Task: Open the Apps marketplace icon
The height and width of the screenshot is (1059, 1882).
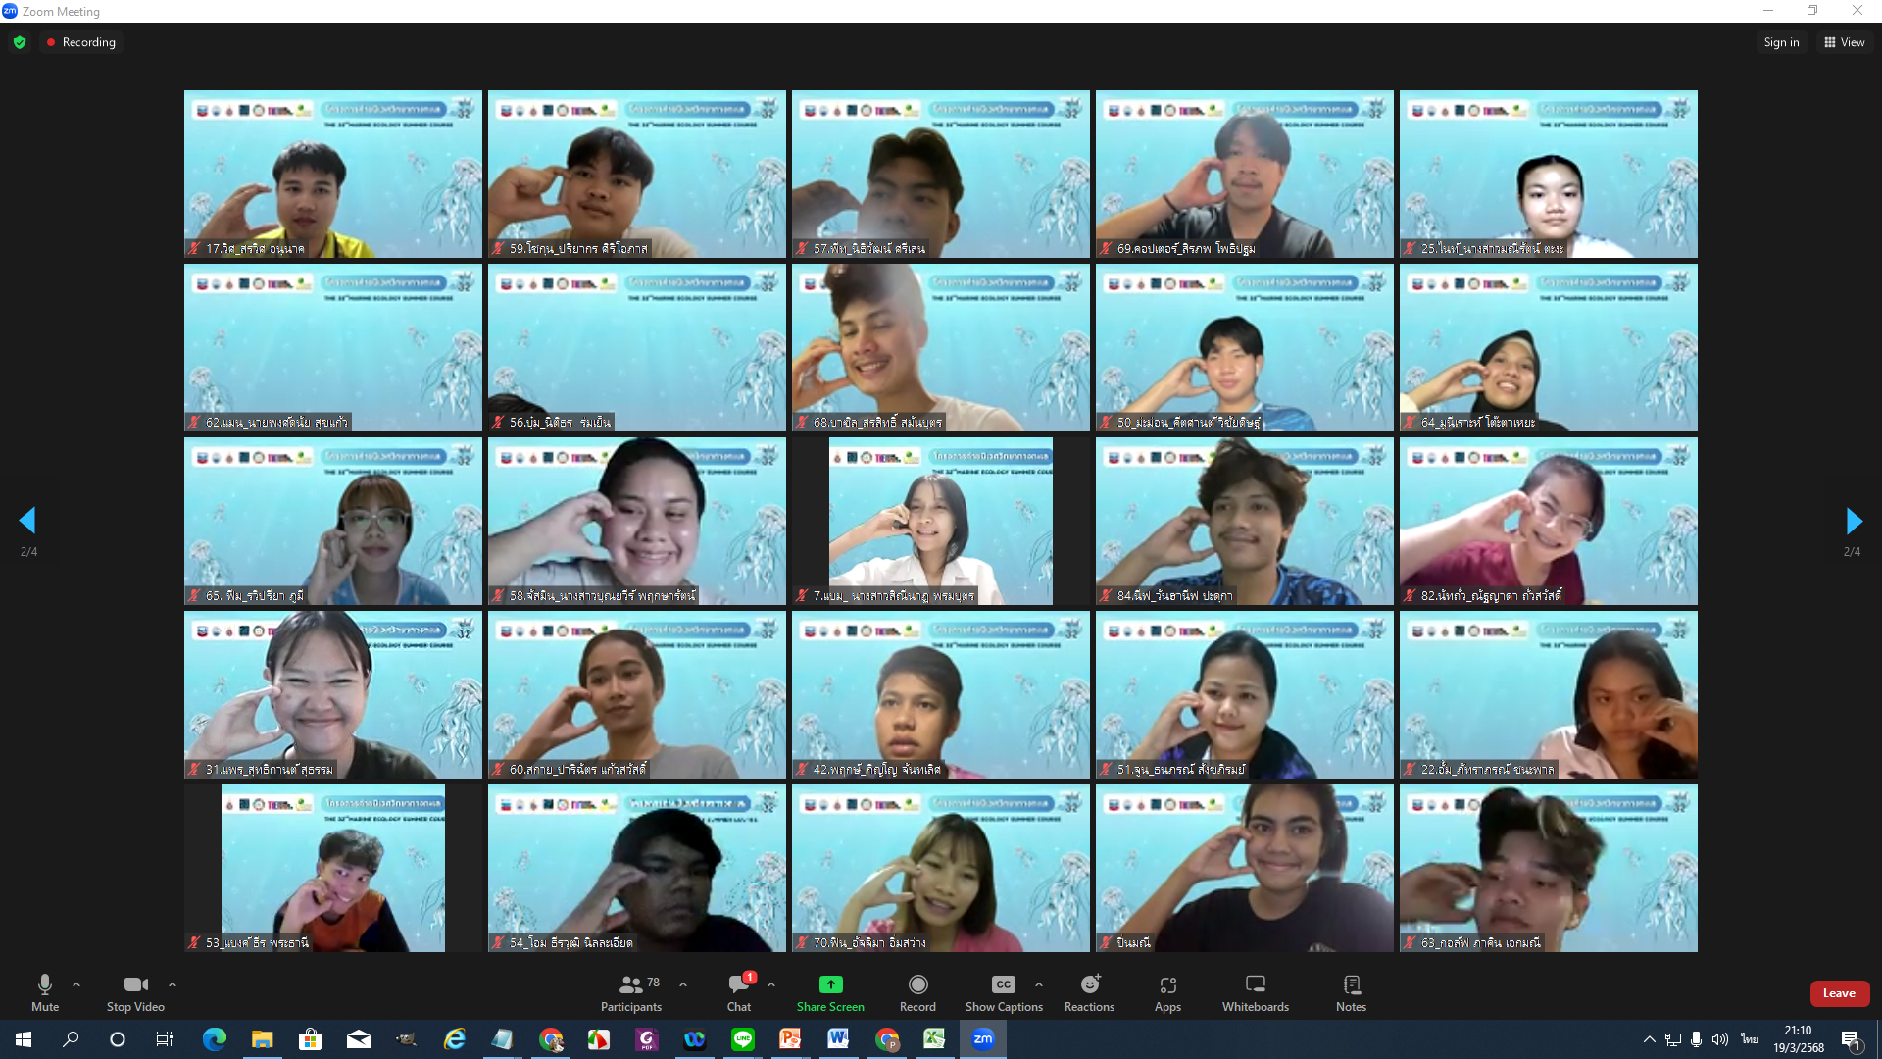Action: pos(1167,991)
